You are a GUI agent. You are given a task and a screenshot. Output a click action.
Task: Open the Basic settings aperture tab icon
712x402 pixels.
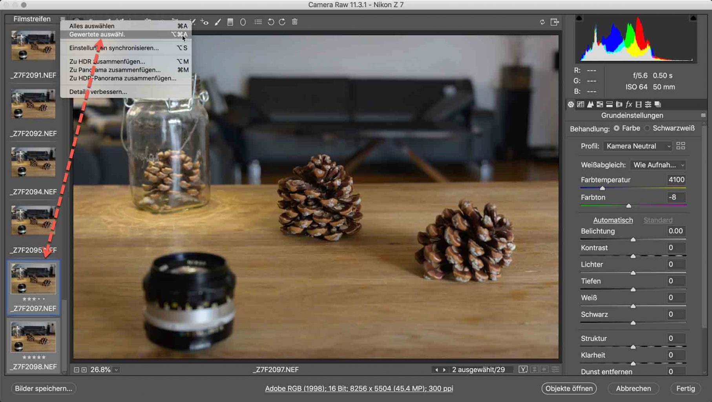click(571, 104)
